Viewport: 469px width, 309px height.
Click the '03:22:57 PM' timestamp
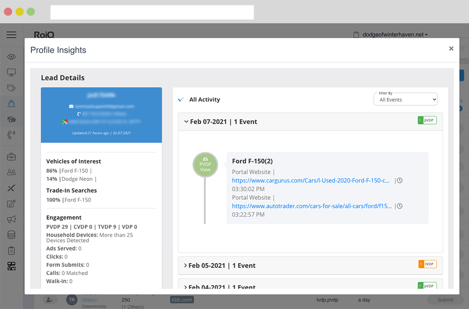click(248, 214)
